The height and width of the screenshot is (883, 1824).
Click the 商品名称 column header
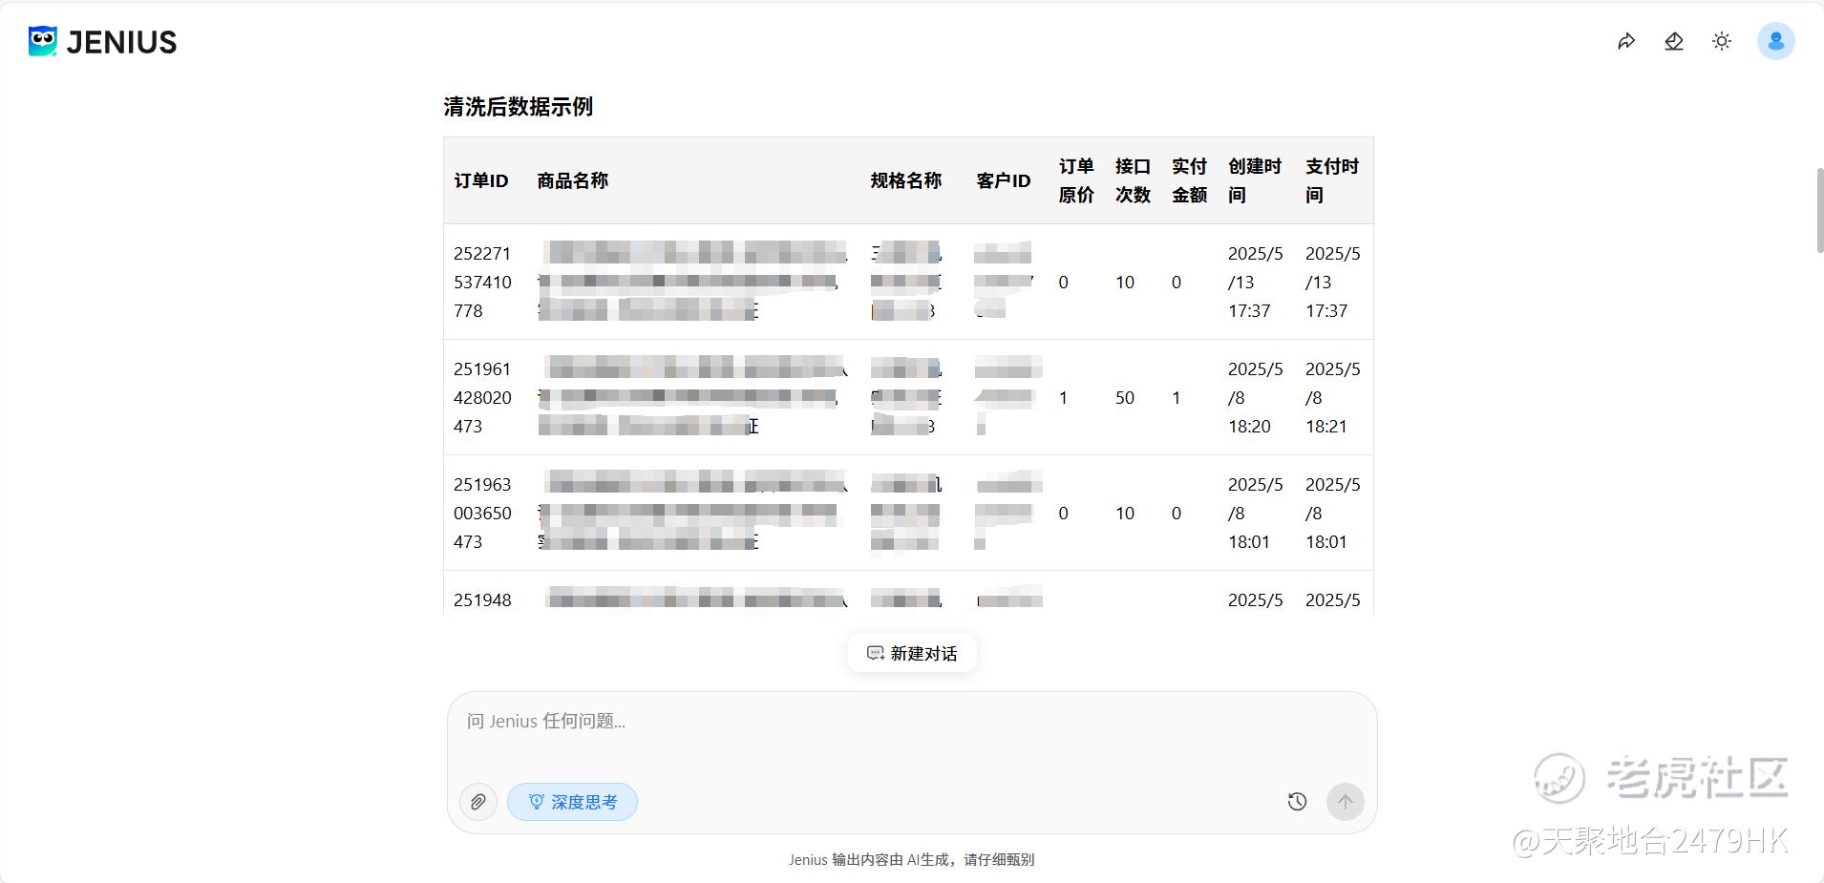click(573, 180)
